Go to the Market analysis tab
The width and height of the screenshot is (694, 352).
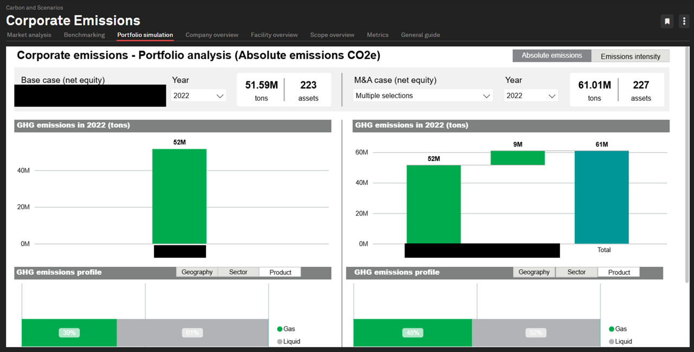(29, 35)
